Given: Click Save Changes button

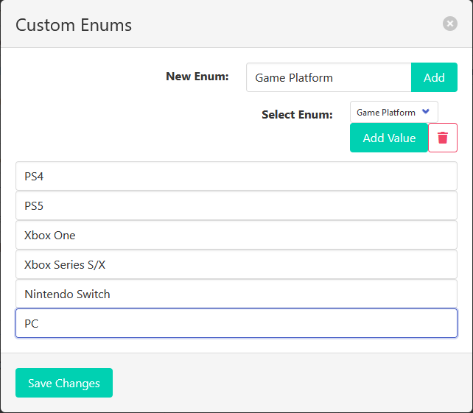Looking at the screenshot, I should coord(64,383).
